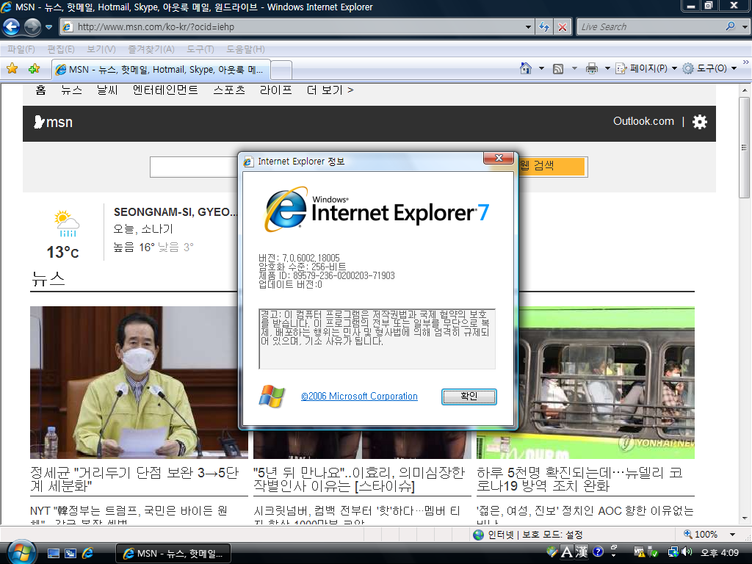Open the 즐겨찾기(A) menu

pyautogui.click(x=151, y=49)
